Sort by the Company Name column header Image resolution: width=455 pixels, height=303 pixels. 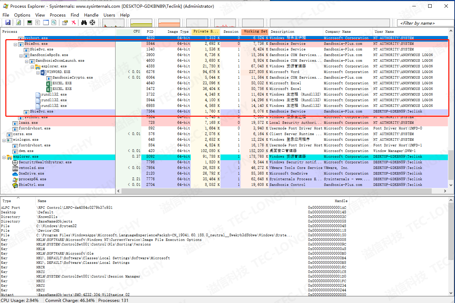point(348,31)
